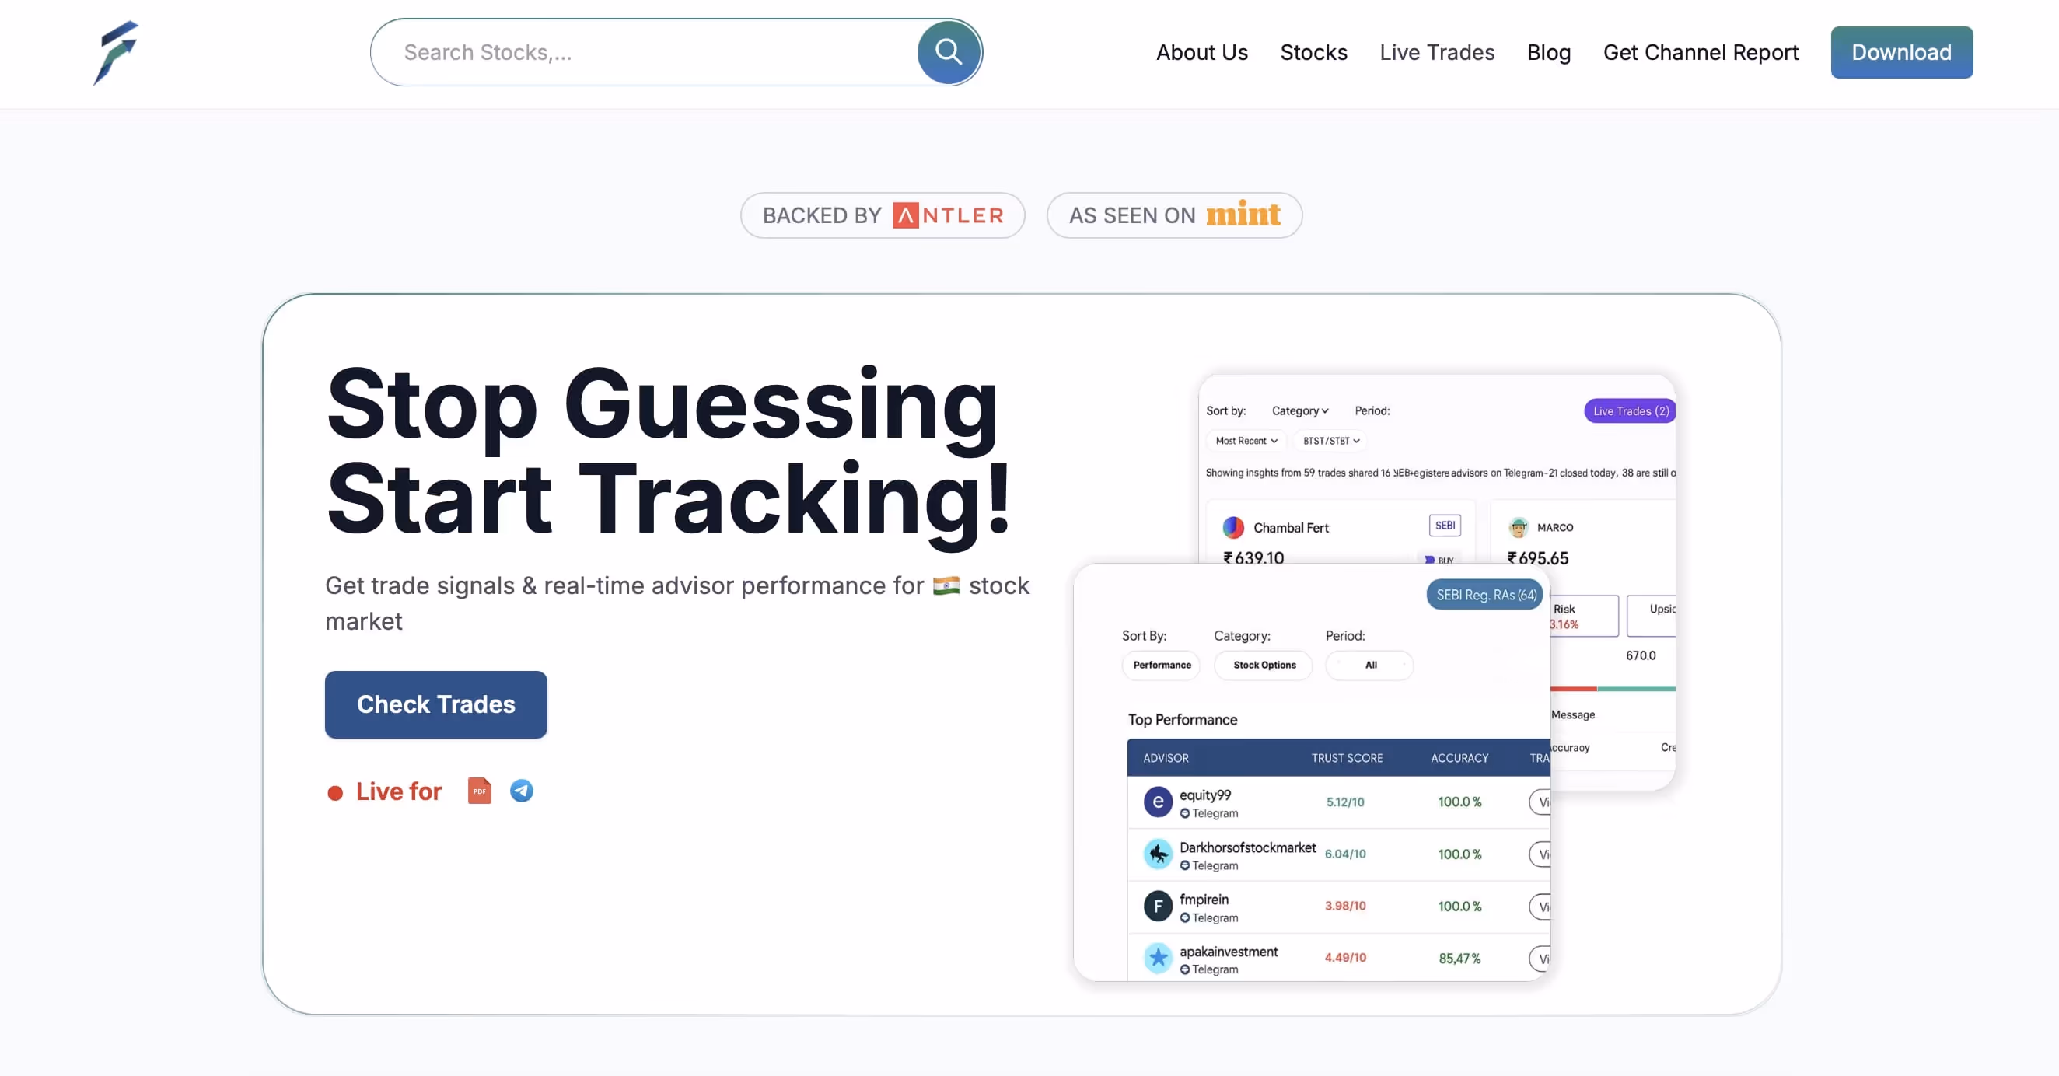This screenshot has height=1076, width=2059.
Task: Click equity99 advisor avatar icon
Action: pyautogui.click(x=1157, y=802)
